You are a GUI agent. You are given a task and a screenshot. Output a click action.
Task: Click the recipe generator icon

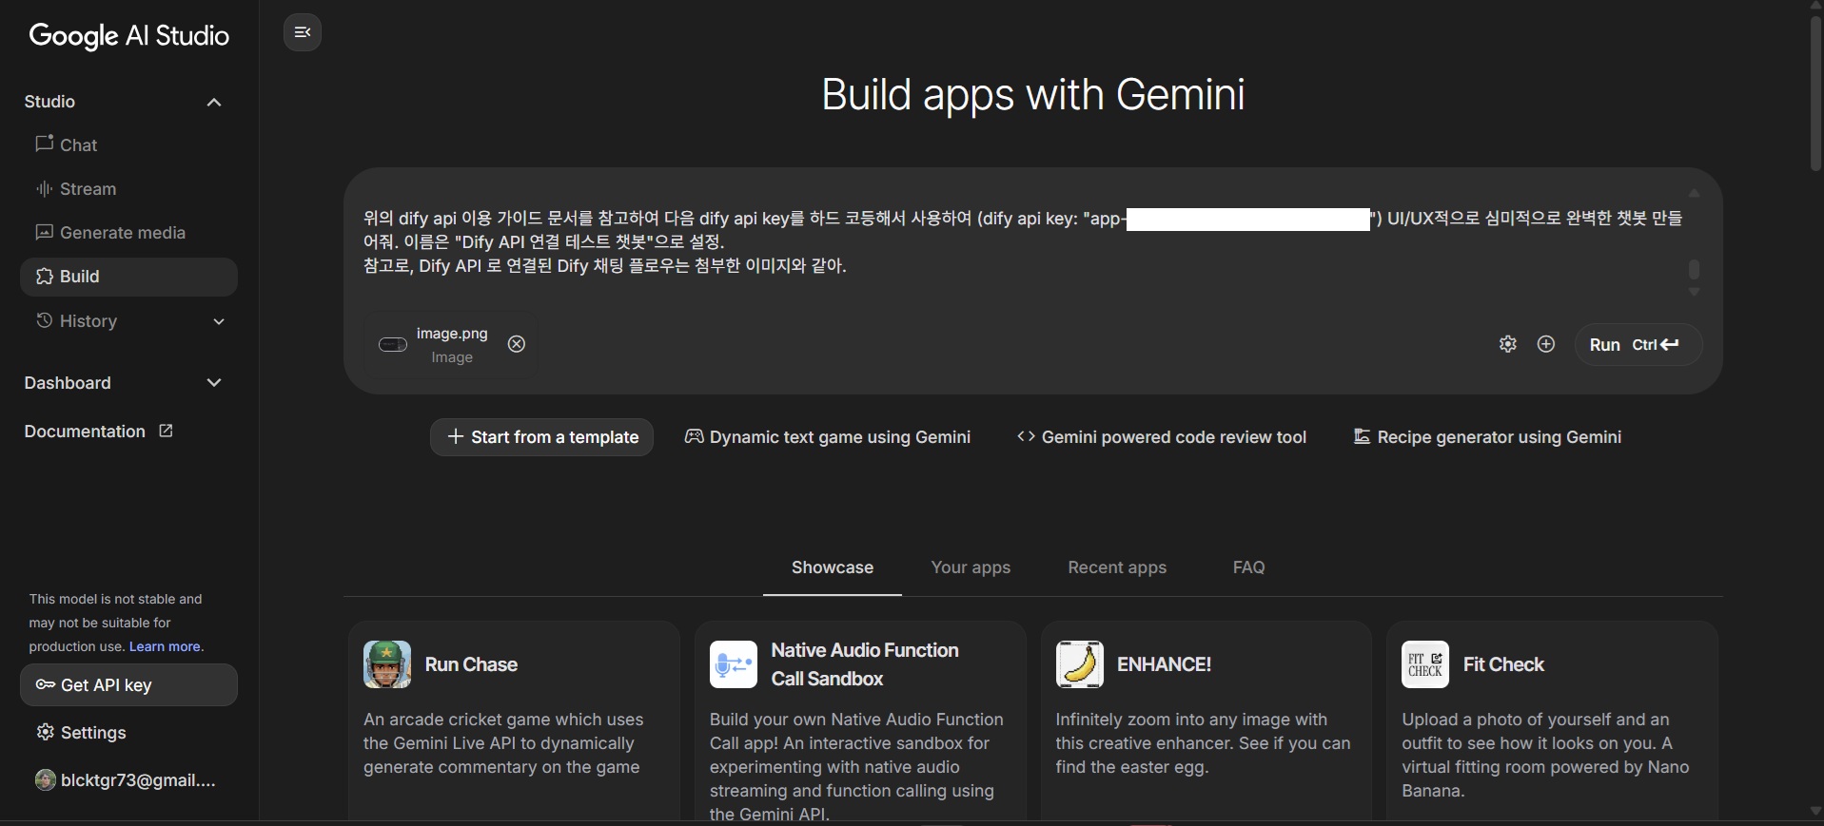tap(1362, 436)
